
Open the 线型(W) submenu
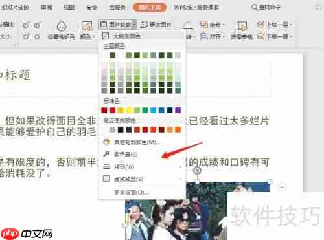pyautogui.click(x=142, y=167)
